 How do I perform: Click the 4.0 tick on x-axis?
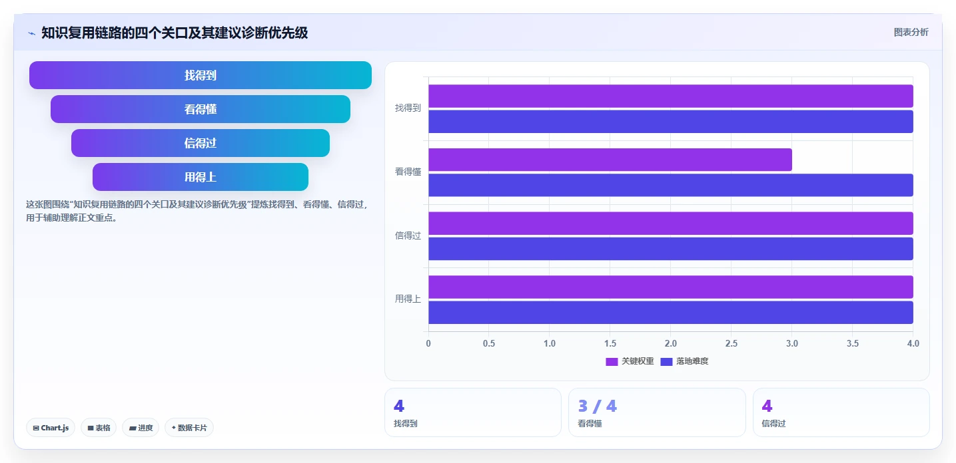click(x=913, y=343)
